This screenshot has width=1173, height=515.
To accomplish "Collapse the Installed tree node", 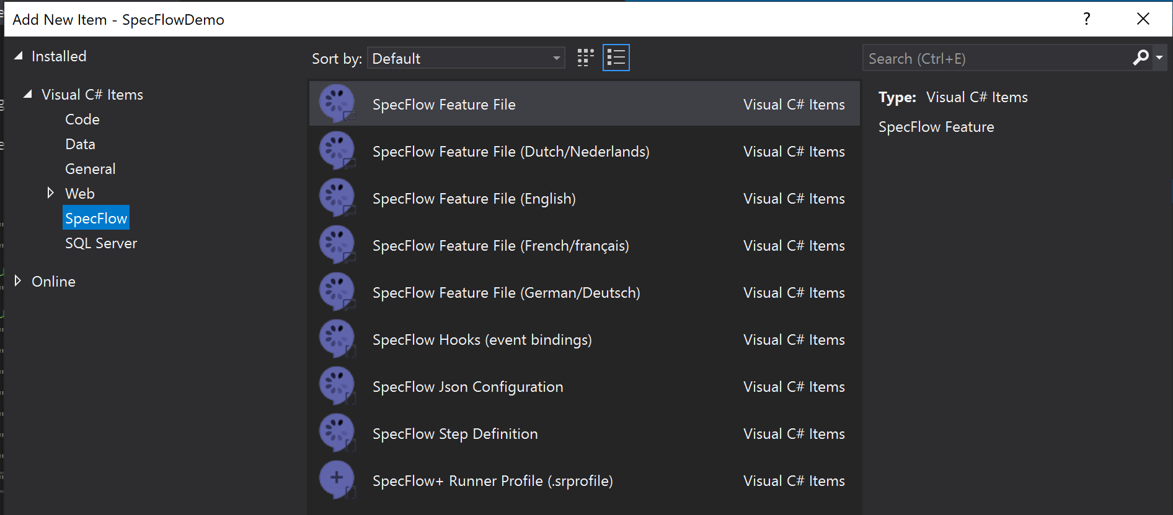I will tap(19, 56).
